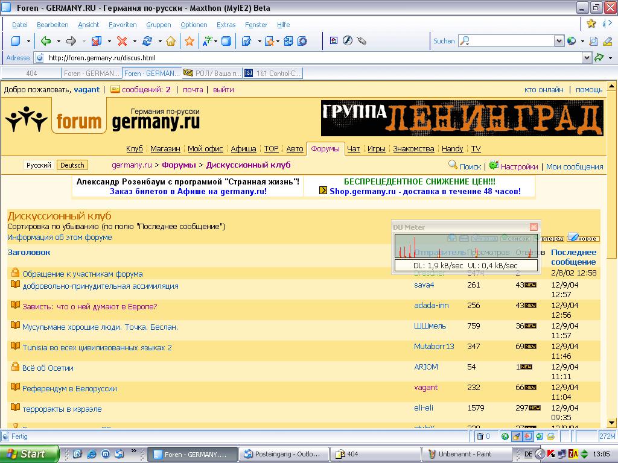Open the new tab dropdown arrow
The height and width of the screenshot is (463, 618).
pyautogui.click(x=28, y=41)
